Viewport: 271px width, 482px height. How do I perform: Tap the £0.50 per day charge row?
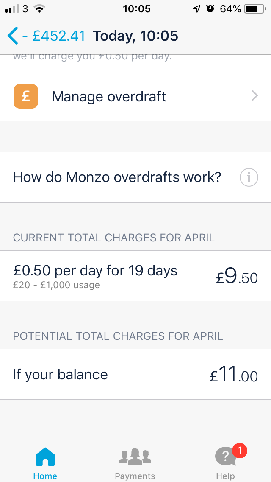click(x=135, y=276)
